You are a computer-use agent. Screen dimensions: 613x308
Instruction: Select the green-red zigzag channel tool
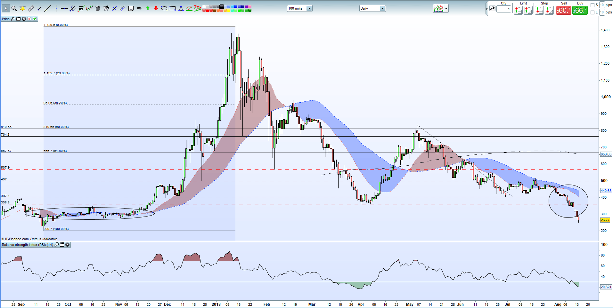point(189,8)
